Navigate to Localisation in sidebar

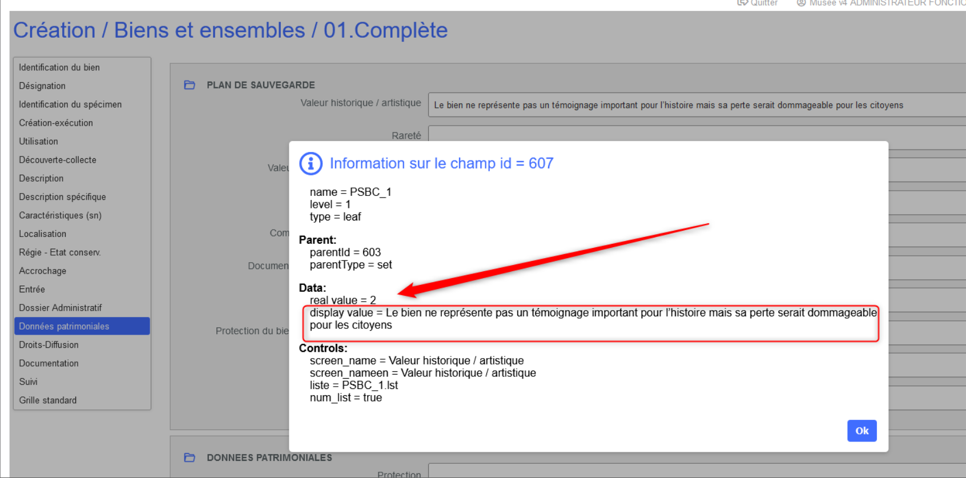pos(43,234)
